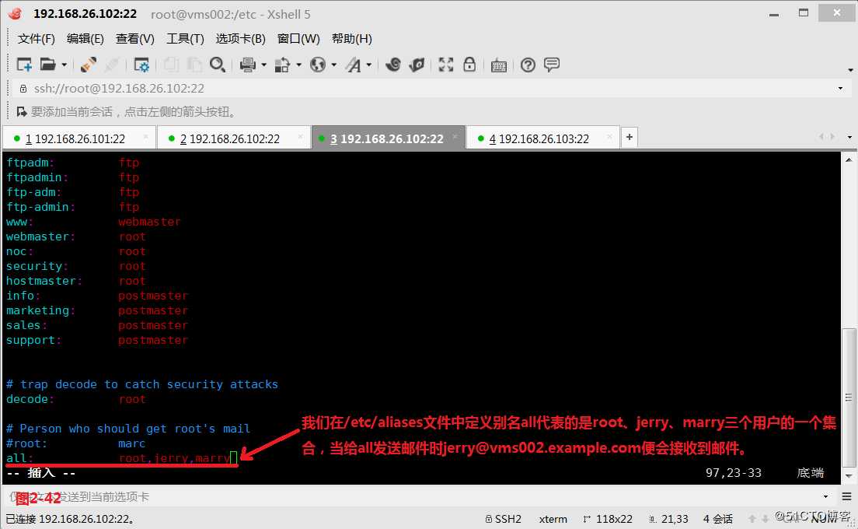Screen dimensions: 858x529
Task: Click the Xshell app icon in title bar
Action: coord(16,14)
